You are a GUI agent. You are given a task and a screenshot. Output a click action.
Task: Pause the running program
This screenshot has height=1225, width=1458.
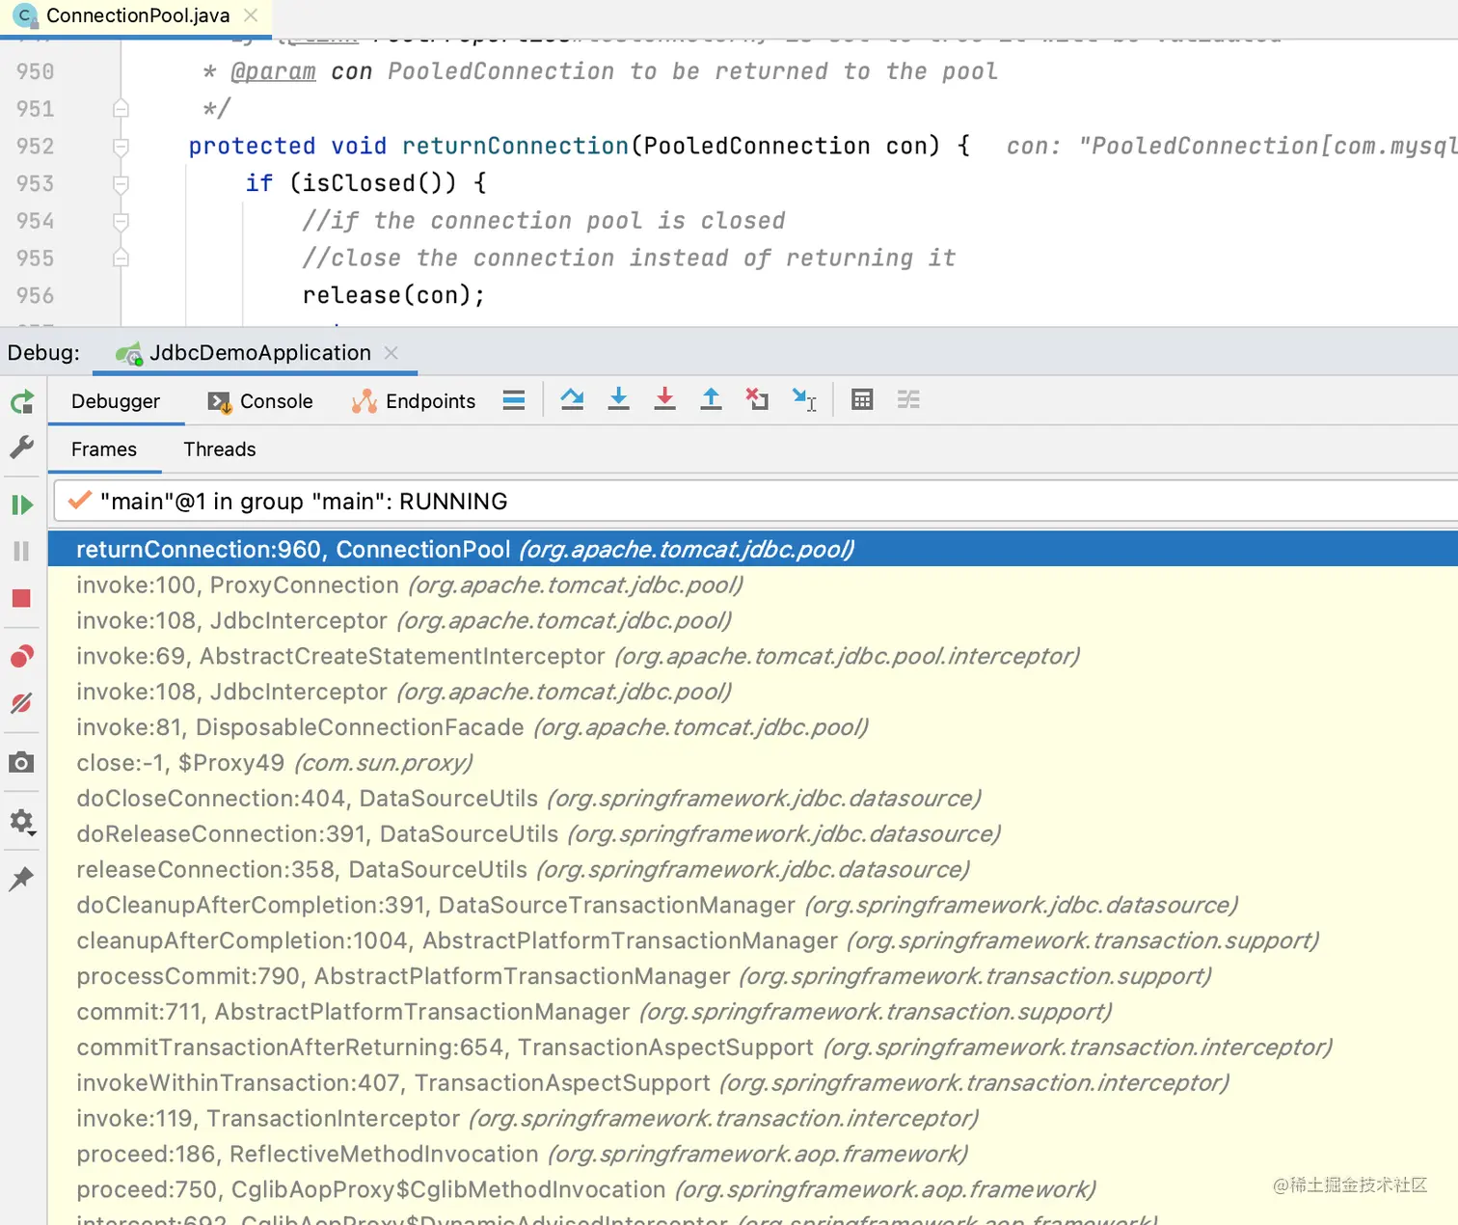(x=22, y=551)
